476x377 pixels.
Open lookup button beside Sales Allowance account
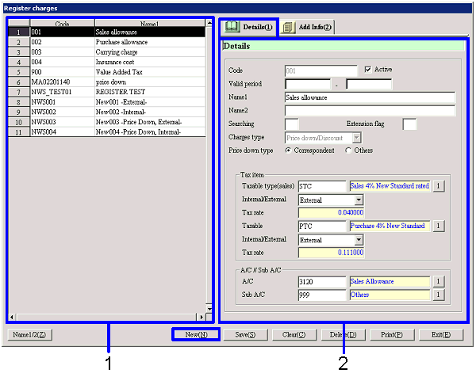coord(438,281)
